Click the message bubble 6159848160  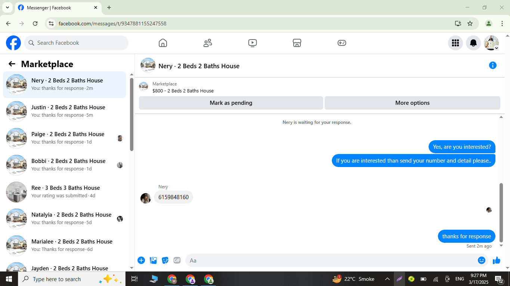[x=173, y=197]
